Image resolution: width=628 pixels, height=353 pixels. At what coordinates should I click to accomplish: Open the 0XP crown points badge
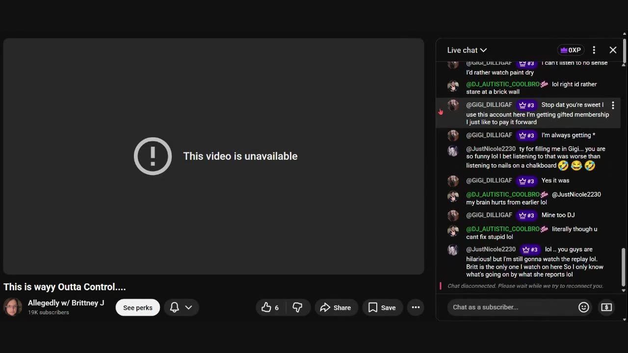coord(571,50)
